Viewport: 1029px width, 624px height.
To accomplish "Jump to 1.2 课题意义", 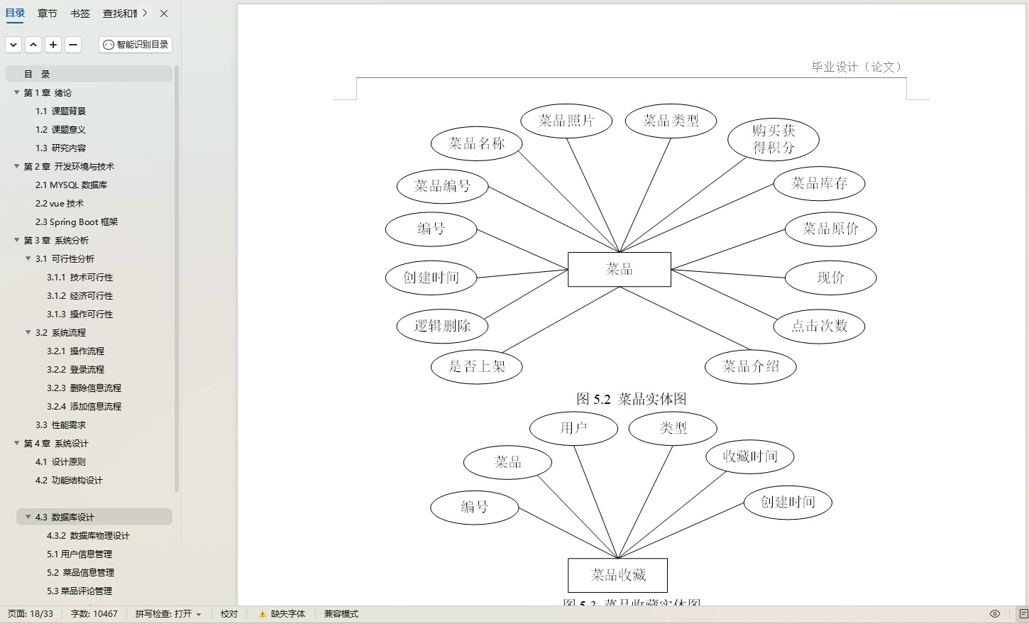I will (61, 129).
